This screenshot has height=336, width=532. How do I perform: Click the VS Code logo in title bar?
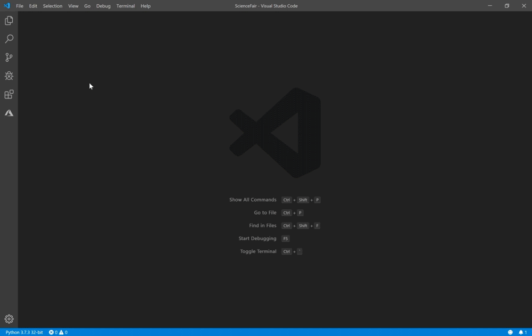coord(7,5)
